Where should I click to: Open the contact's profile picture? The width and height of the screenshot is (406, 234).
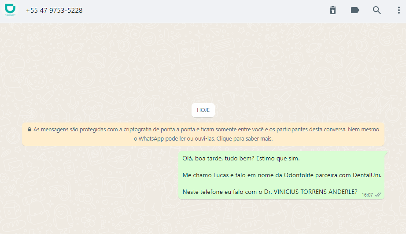pyautogui.click(x=10, y=10)
